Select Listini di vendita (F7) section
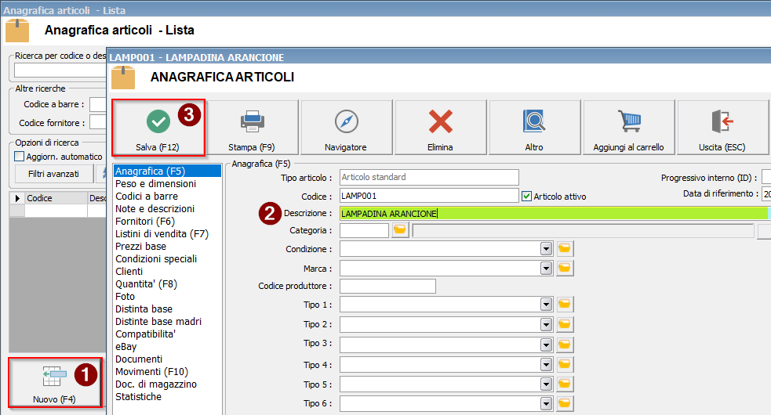The image size is (771, 415). 162,234
